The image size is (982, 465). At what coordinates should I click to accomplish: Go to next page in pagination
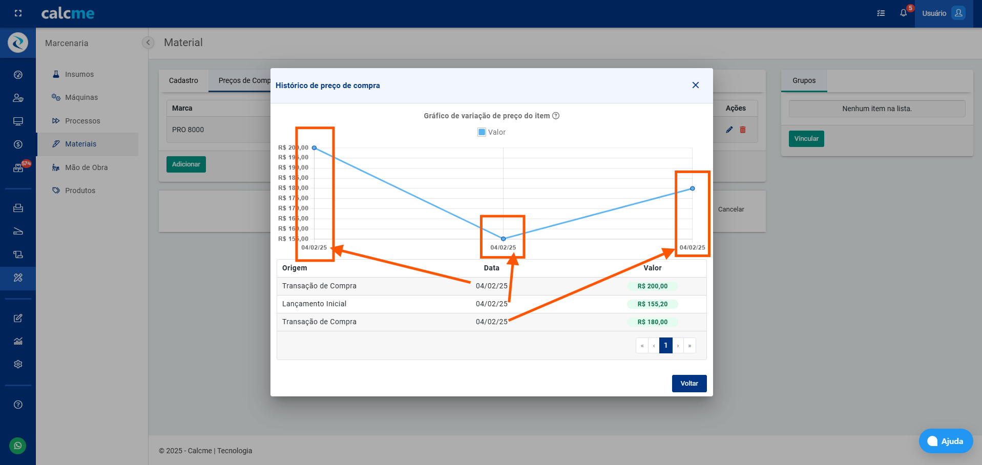[x=678, y=346]
